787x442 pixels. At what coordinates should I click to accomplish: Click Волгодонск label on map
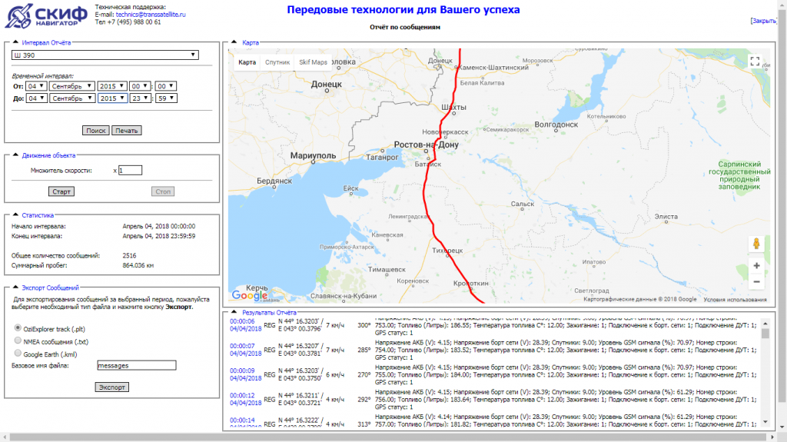(x=556, y=124)
